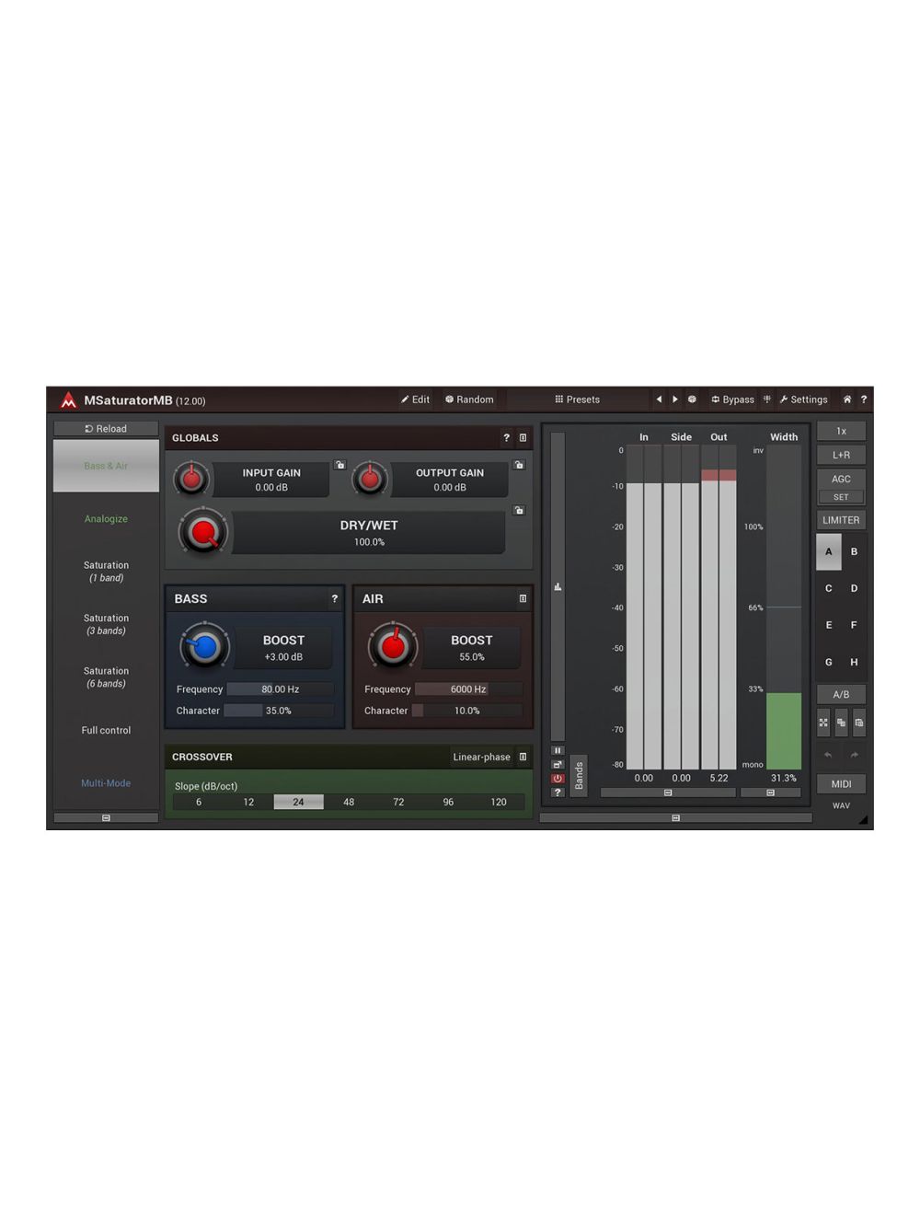This screenshot has height=1215, width=920.
Task: Open the plugin help via question mark icon
Action: point(863,399)
